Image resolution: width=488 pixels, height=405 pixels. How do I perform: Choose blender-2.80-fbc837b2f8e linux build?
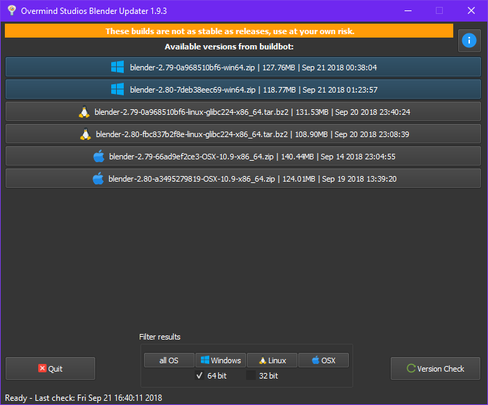point(243,134)
